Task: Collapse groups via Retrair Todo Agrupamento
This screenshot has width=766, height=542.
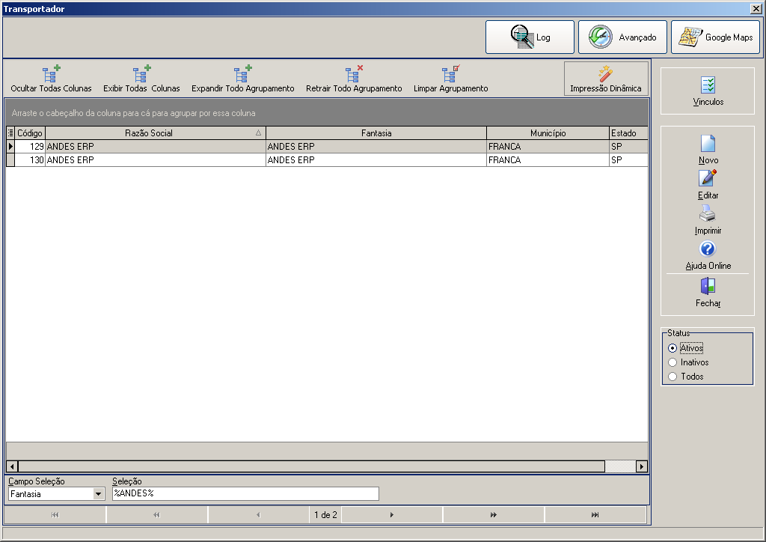Action: click(354, 79)
